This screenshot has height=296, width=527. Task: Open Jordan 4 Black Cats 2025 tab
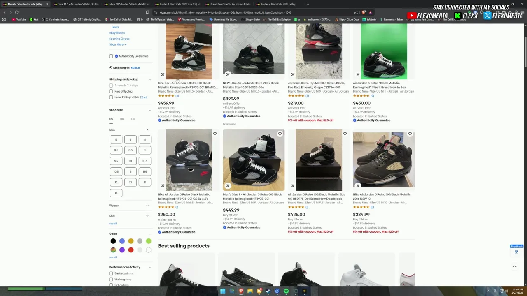pyautogui.click(x=280, y=4)
